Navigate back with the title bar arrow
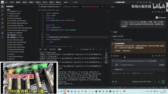This screenshot has height=94, width=168. [x=130, y=2]
